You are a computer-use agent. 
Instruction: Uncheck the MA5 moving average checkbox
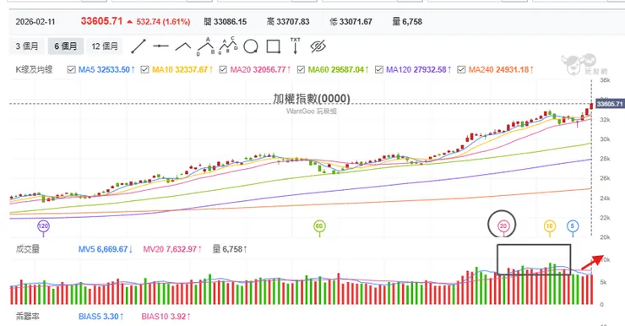click(71, 70)
